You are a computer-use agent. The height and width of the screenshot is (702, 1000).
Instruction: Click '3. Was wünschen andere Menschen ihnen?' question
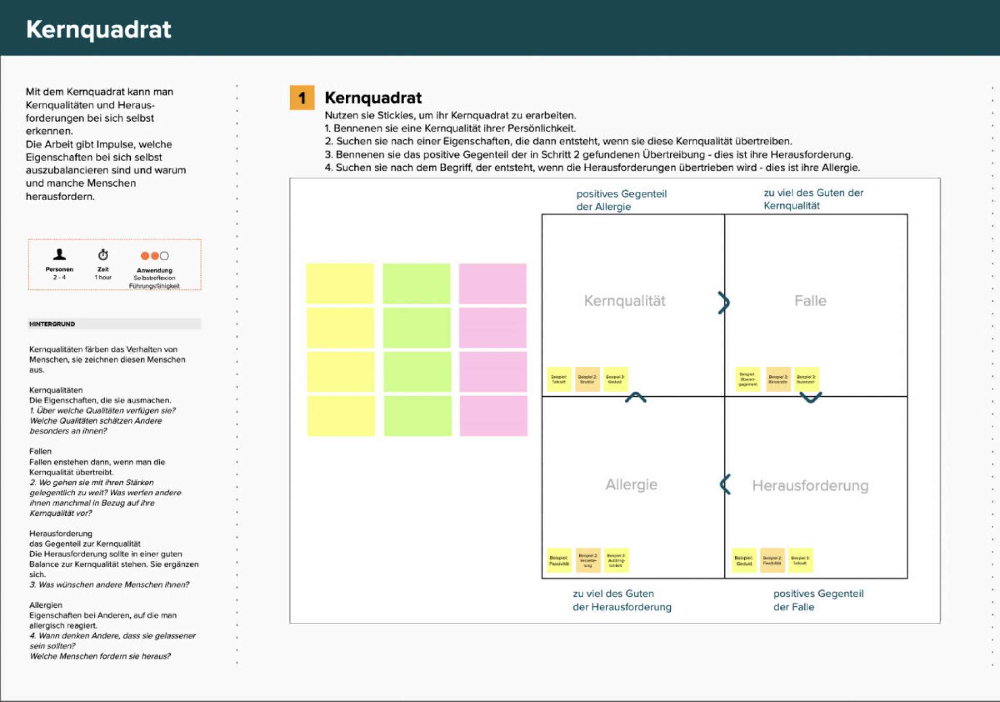(x=109, y=585)
